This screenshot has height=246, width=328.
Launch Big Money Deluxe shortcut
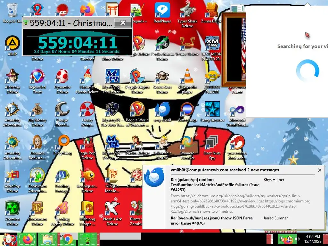pyautogui.click(x=37, y=114)
